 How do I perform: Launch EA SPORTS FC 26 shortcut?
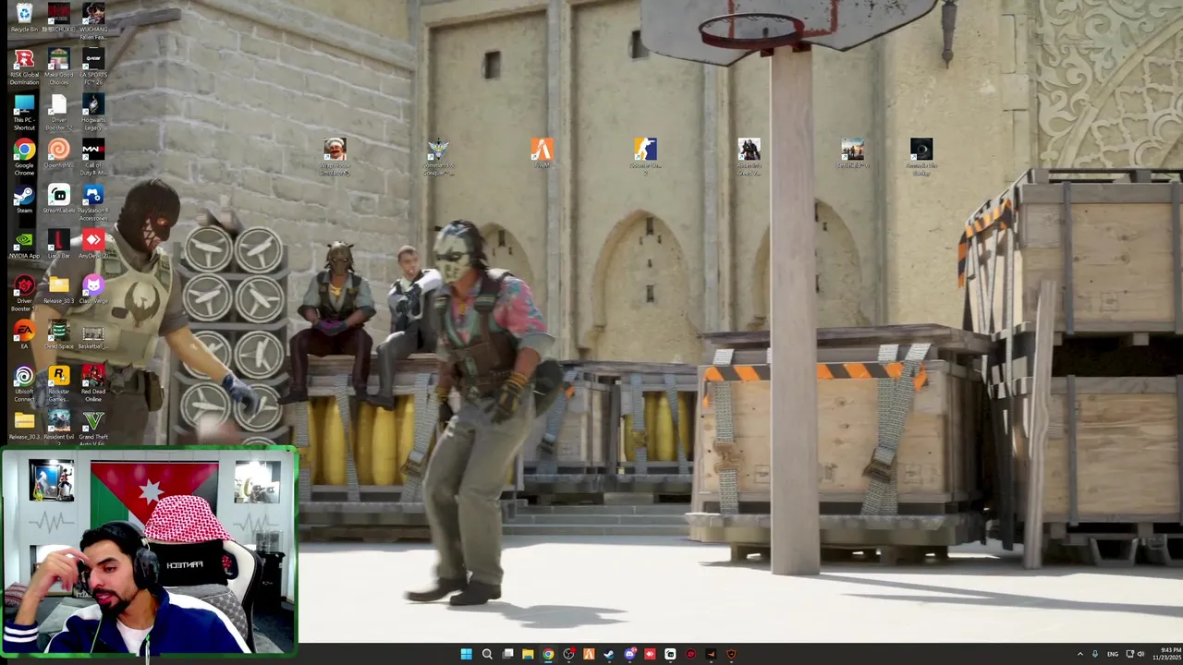click(x=93, y=66)
